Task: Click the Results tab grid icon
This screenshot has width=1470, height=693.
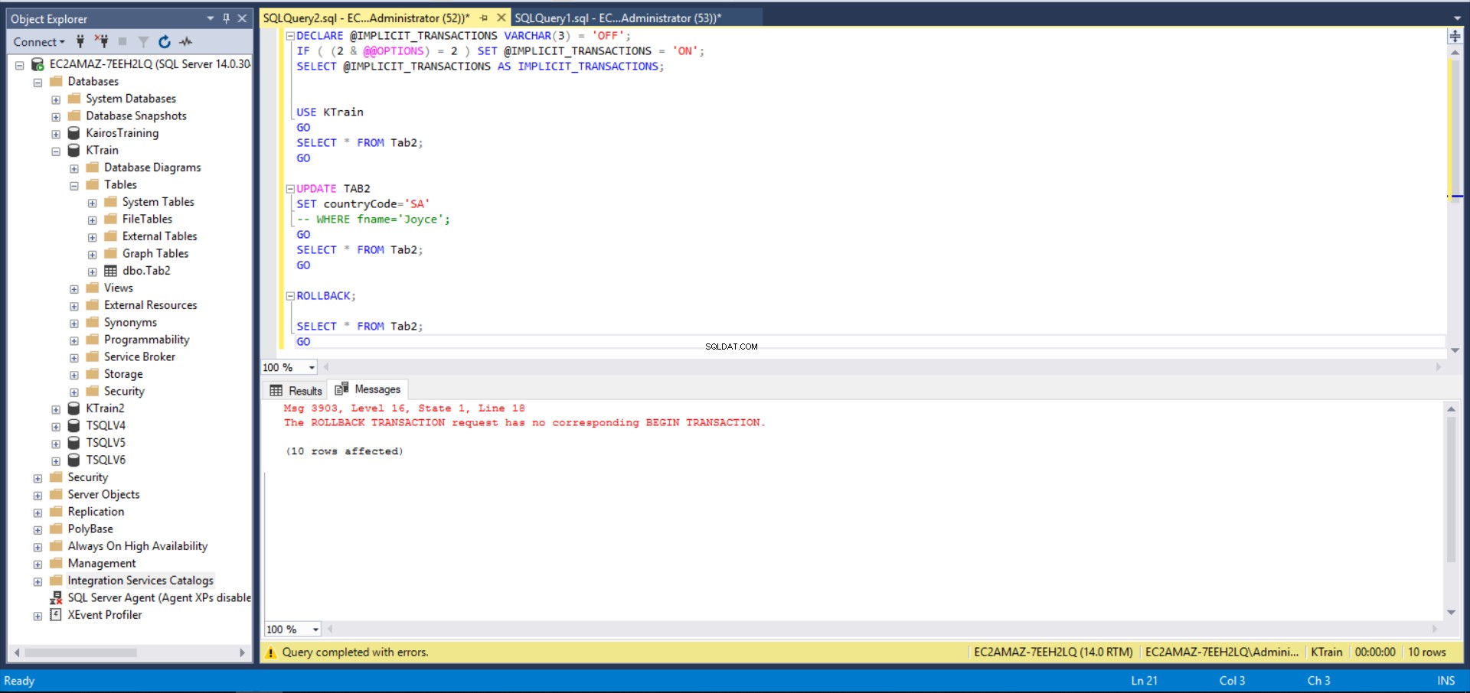Action: click(276, 390)
